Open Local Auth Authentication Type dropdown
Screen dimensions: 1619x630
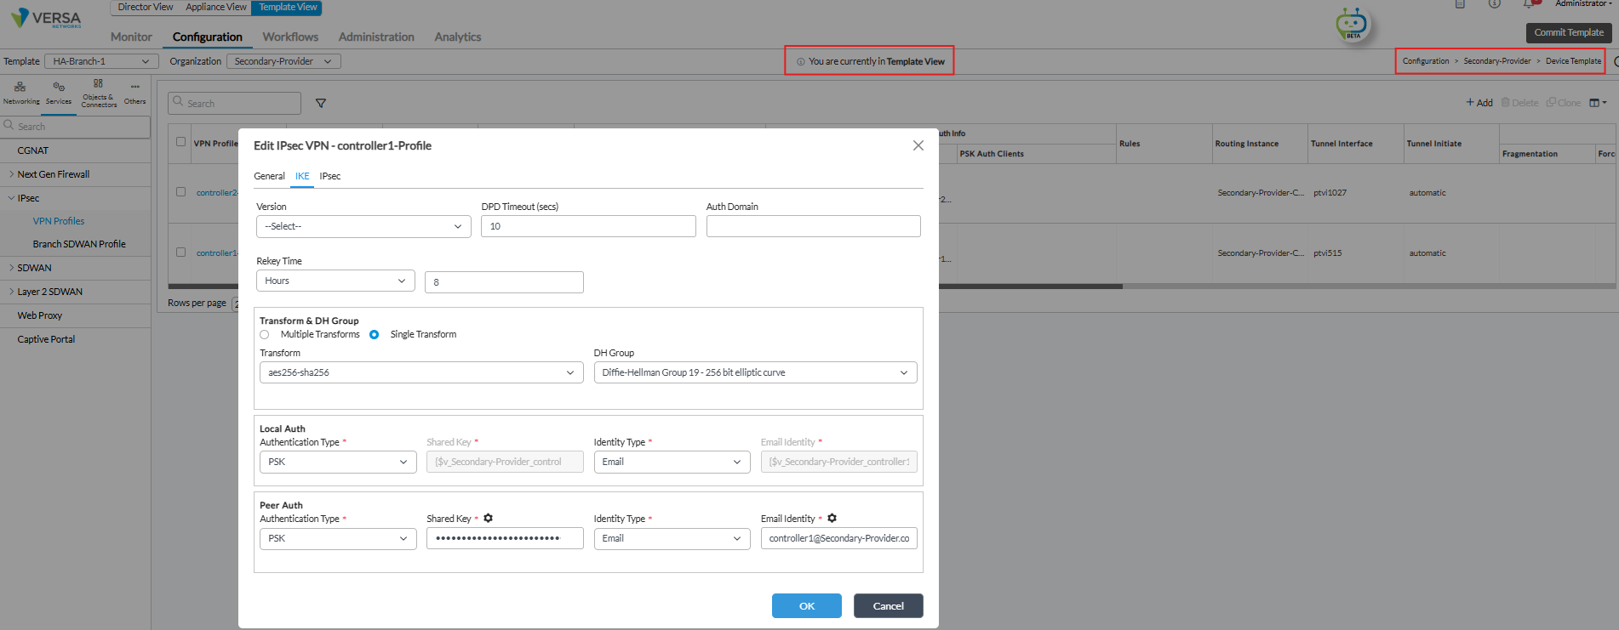point(338,462)
